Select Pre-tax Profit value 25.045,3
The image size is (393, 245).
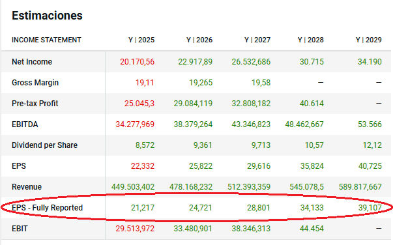[139, 103]
